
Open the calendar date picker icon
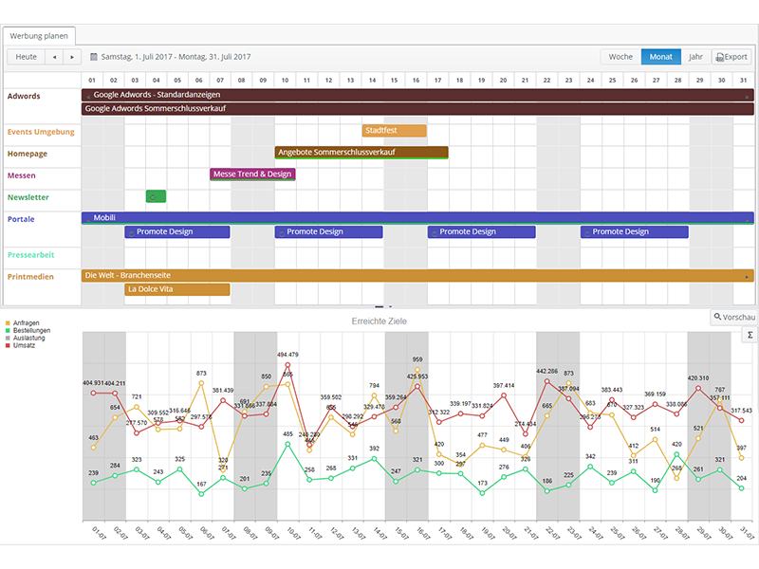tap(93, 57)
